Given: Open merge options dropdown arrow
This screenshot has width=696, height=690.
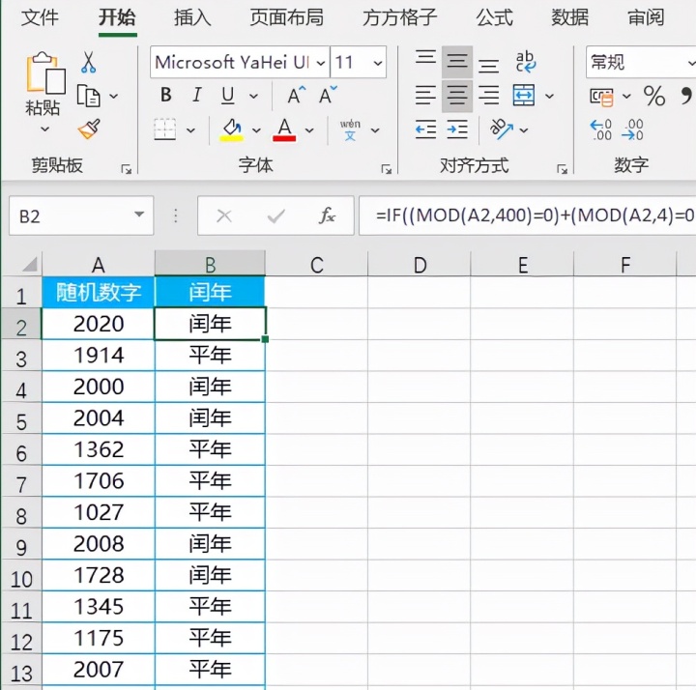Looking at the screenshot, I should point(549,96).
